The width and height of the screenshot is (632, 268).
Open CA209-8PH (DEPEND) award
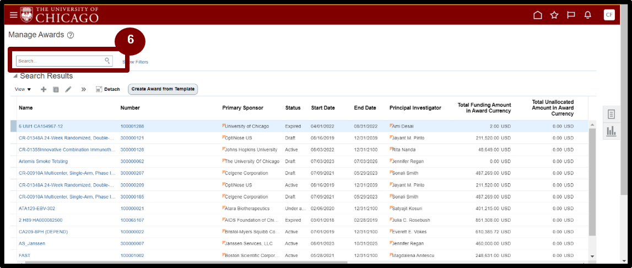point(43,232)
